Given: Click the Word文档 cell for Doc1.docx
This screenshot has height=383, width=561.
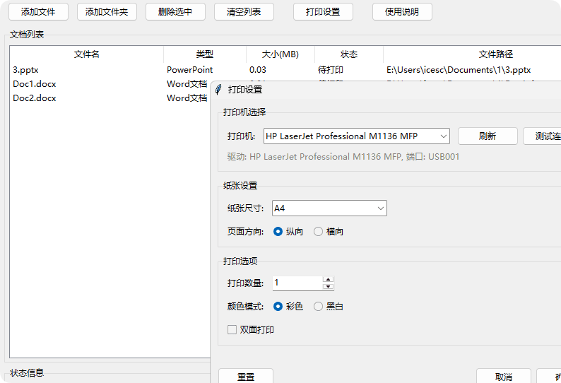Looking at the screenshot, I should tap(187, 84).
